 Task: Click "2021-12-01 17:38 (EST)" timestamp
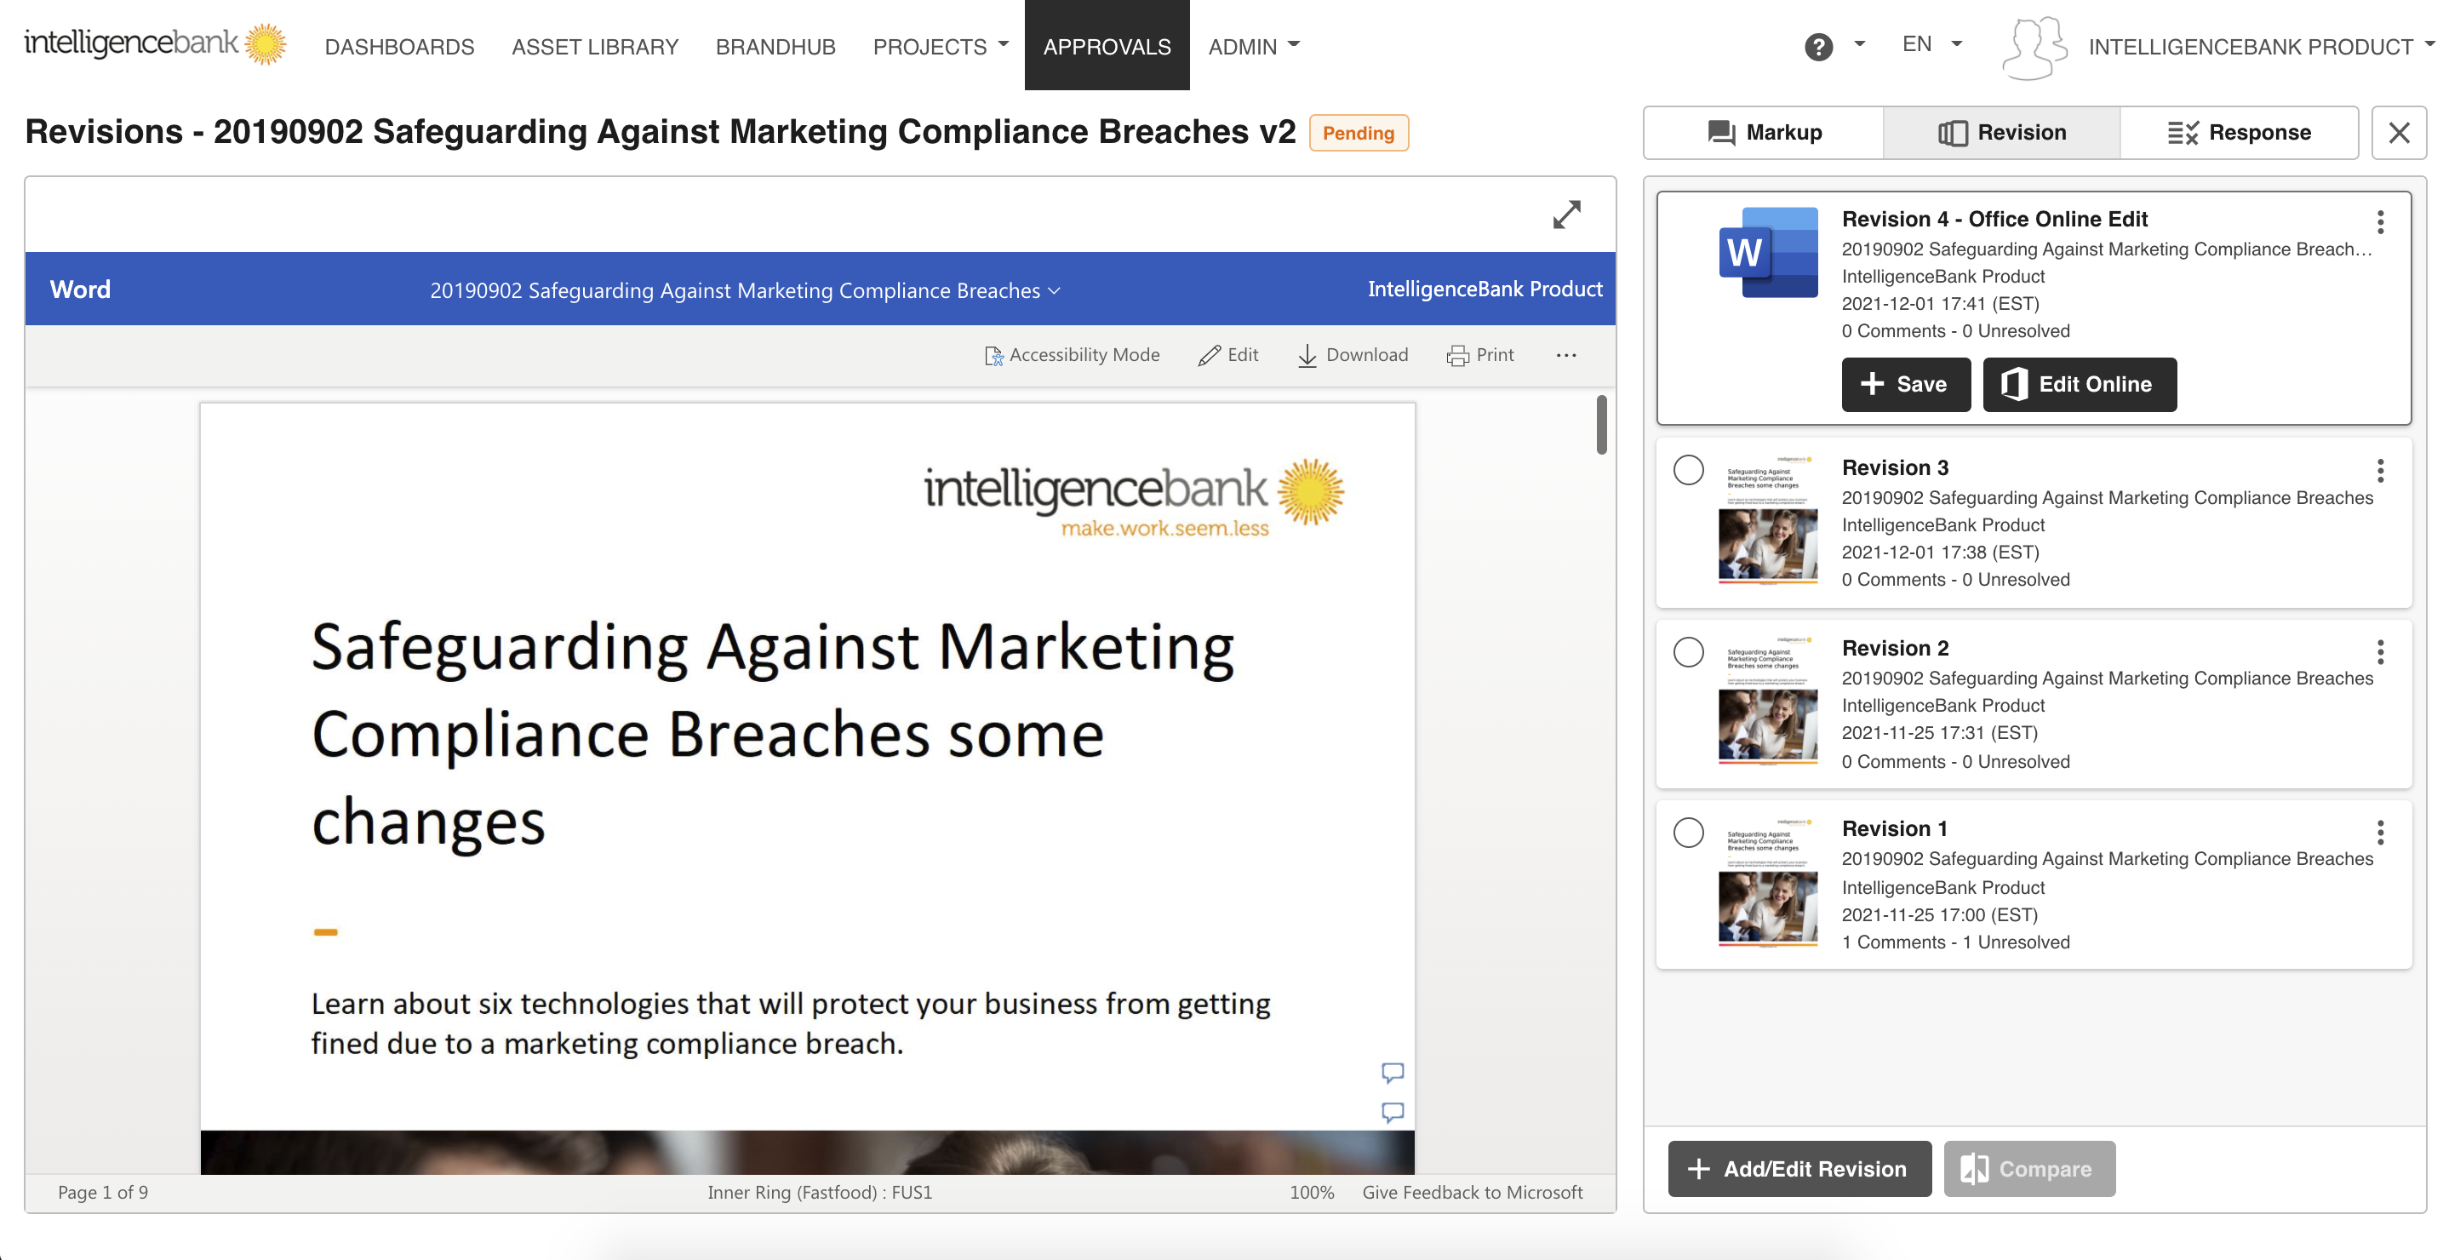(x=1939, y=553)
